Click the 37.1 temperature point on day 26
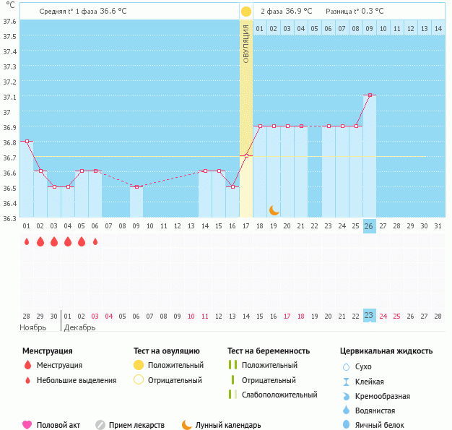This screenshot has height=430, width=452. (369, 95)
